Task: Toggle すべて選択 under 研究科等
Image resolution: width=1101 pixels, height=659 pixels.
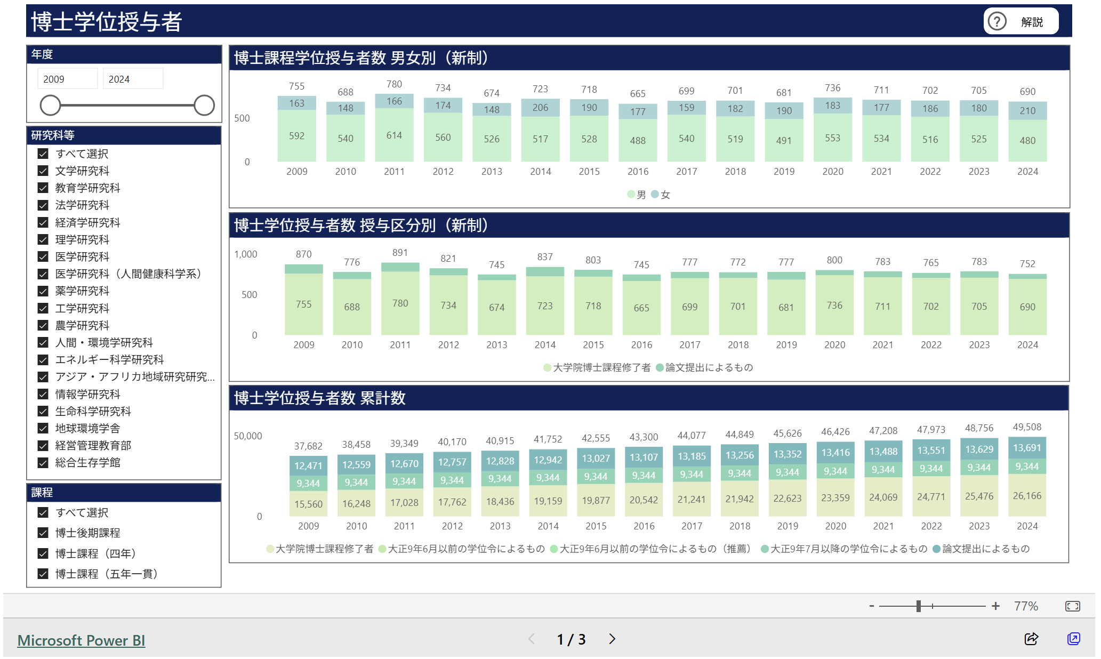Action: [x=43, y=154]
